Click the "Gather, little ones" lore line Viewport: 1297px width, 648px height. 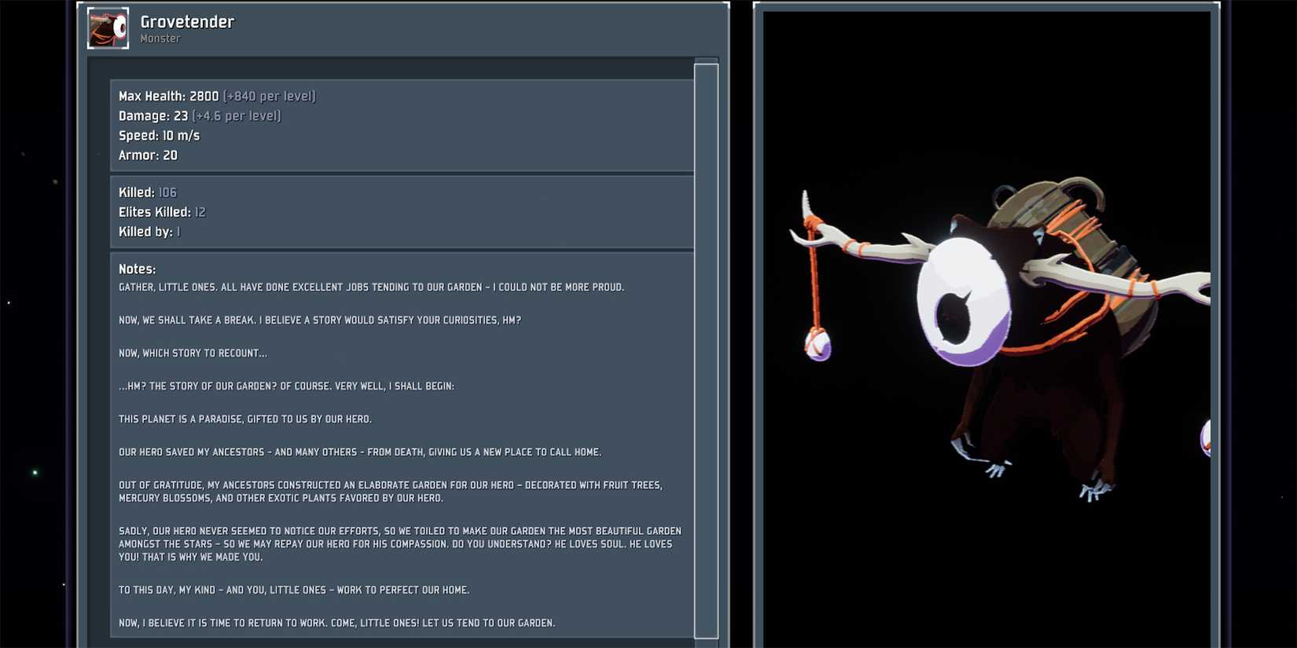point(371,287)
